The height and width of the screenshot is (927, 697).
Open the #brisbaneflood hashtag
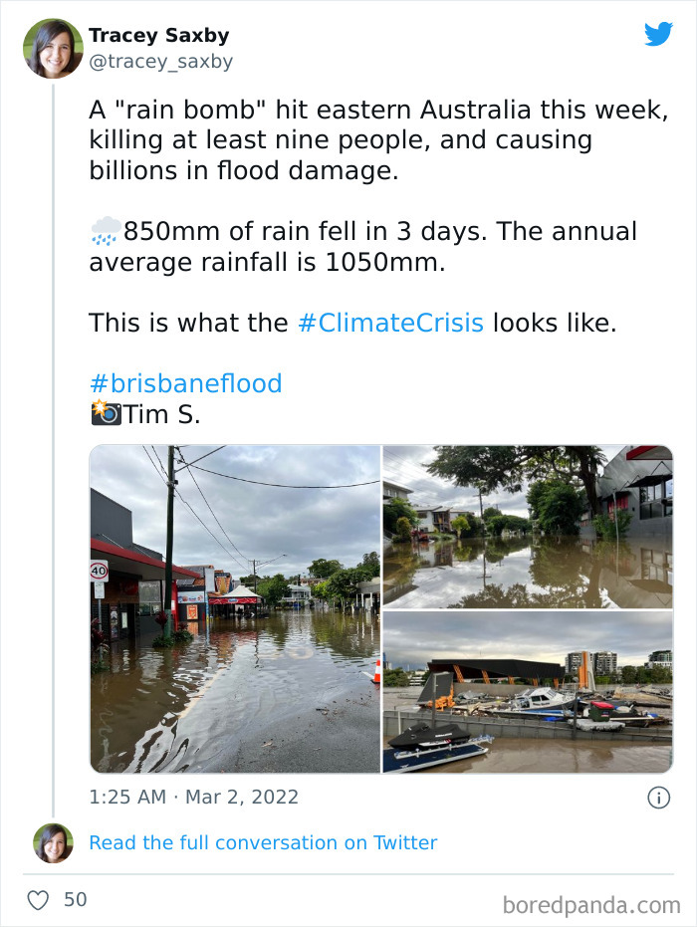185,382
